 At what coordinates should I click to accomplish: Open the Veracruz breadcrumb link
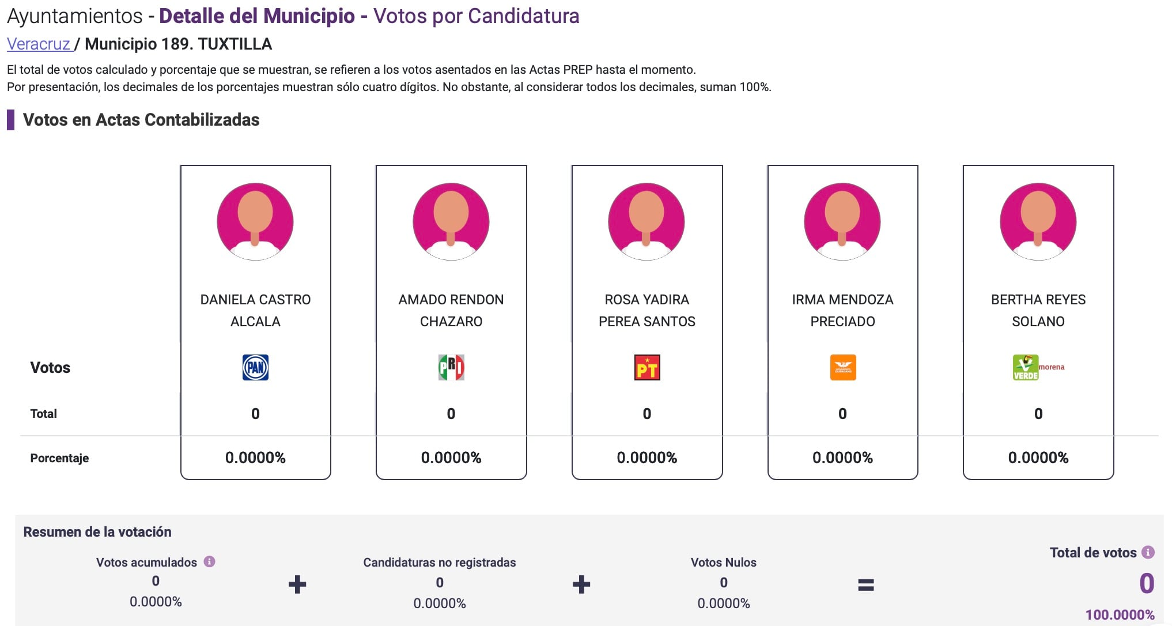click(39, 44)
